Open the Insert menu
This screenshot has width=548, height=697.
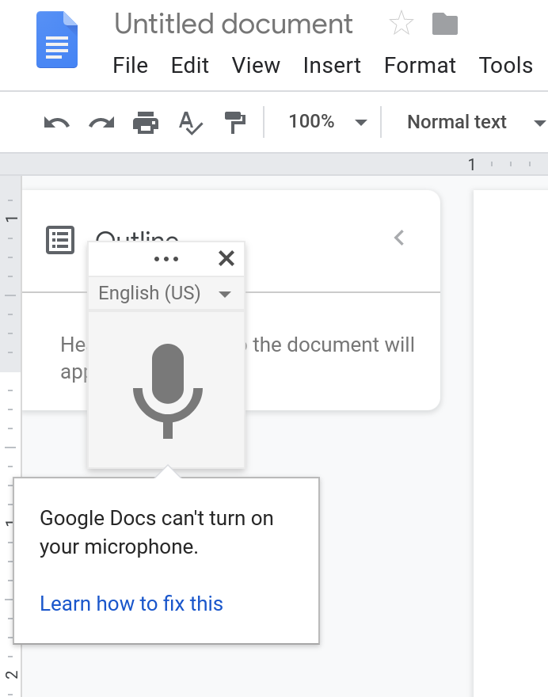[x=332, y=66]
